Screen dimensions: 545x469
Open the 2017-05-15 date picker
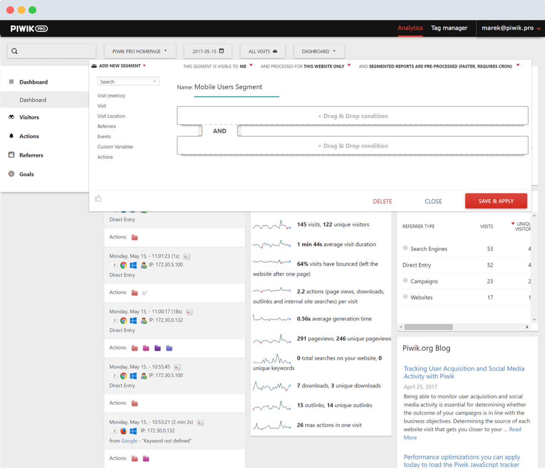coord(208,51)
